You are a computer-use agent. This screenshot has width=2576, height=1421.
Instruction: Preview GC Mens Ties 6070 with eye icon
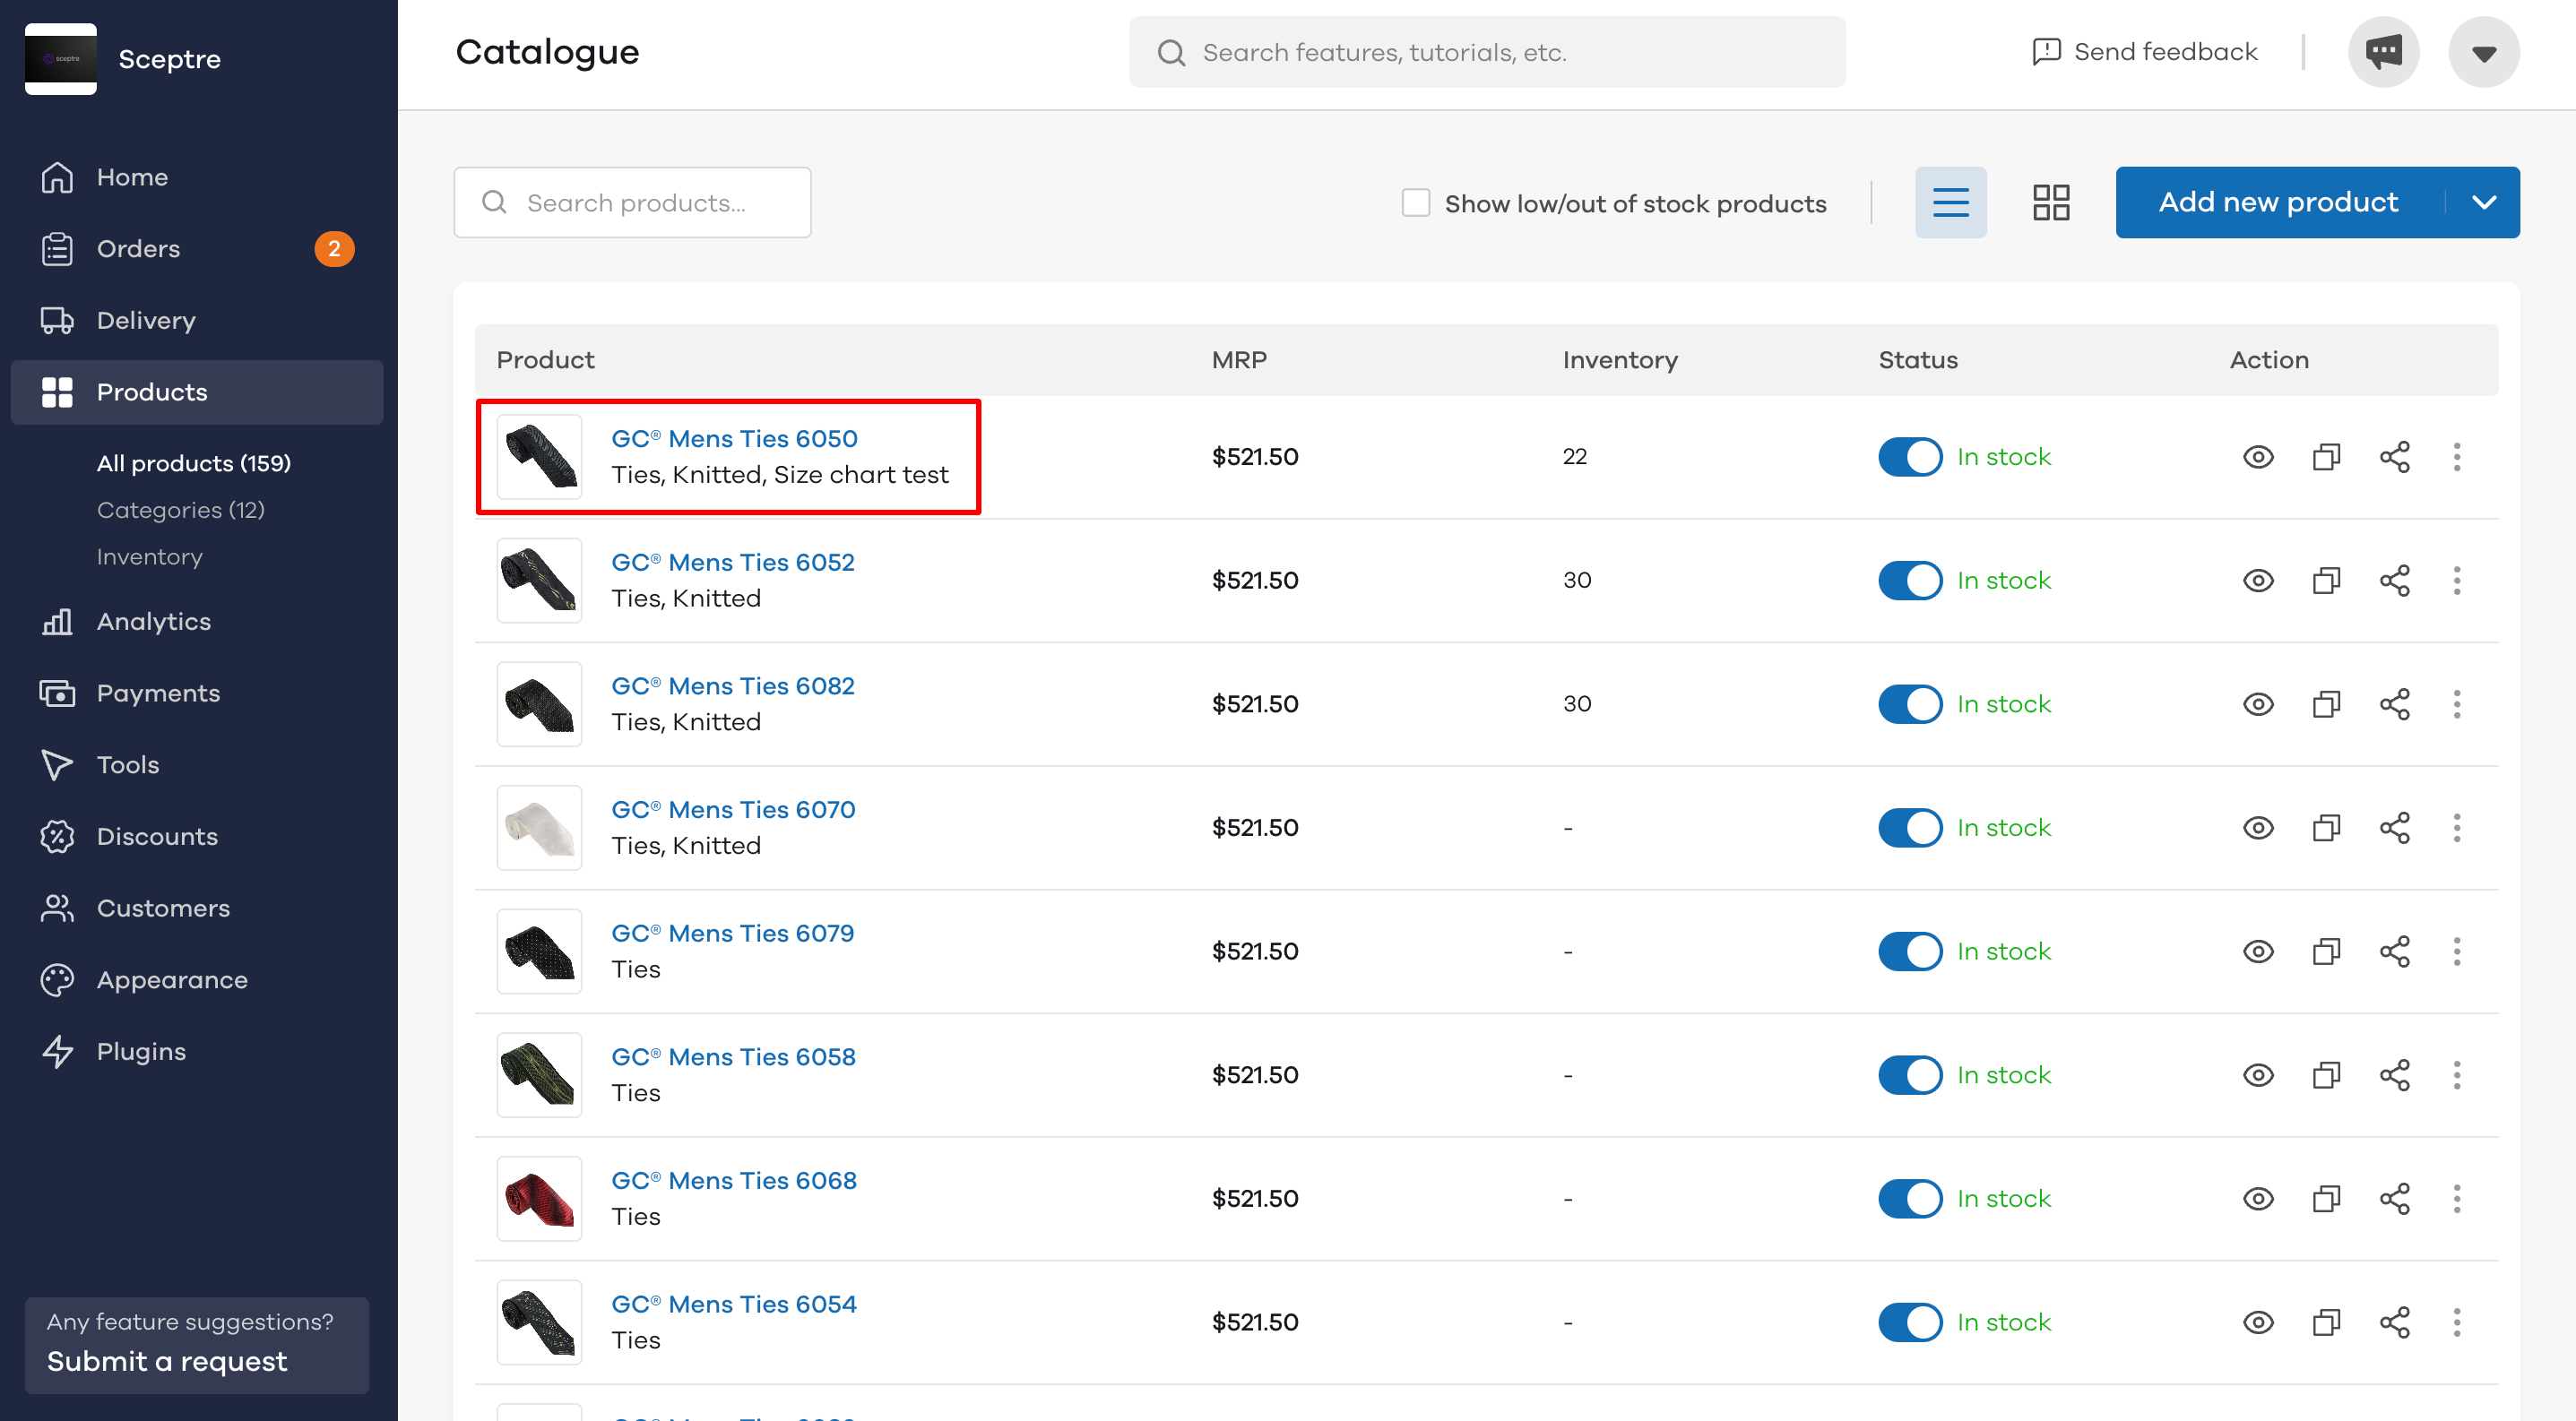click(2258, 829)
